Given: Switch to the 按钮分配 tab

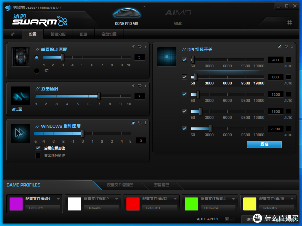Looking at the screenshot, I should 58,34.
